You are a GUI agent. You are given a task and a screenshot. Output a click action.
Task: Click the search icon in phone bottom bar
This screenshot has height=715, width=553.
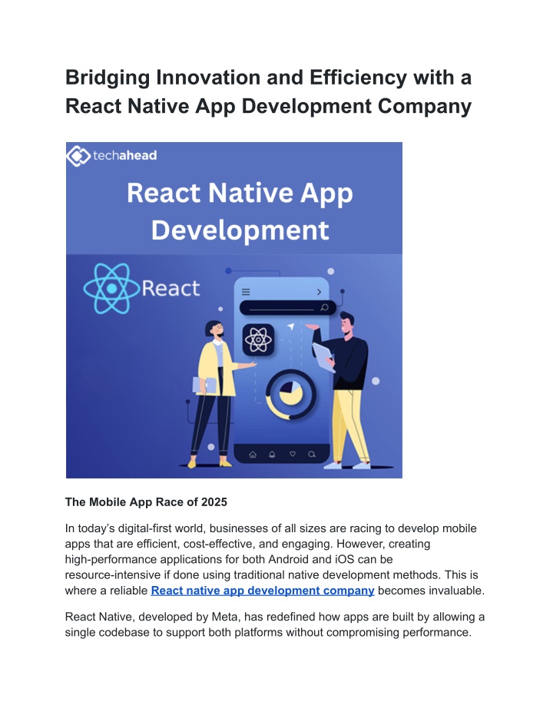click(312, 454)
